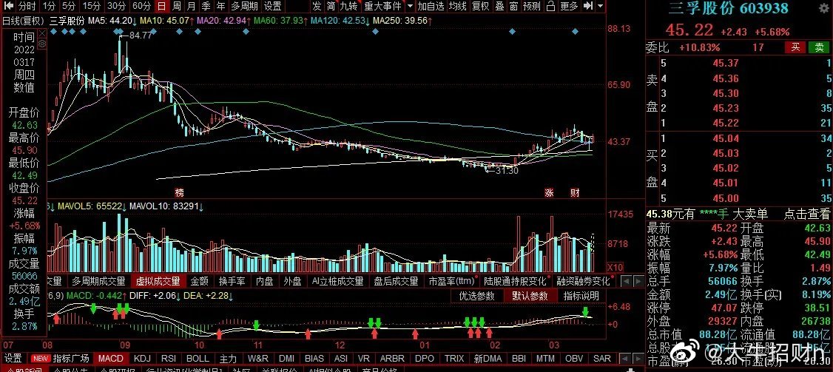Click the green 卖 sell button

(x=818, y=47)
